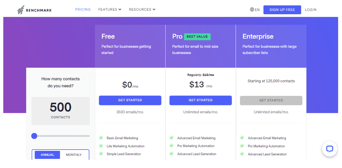Expand the Features dropdown menu
The image size is (342, 168).
(110, 9)
